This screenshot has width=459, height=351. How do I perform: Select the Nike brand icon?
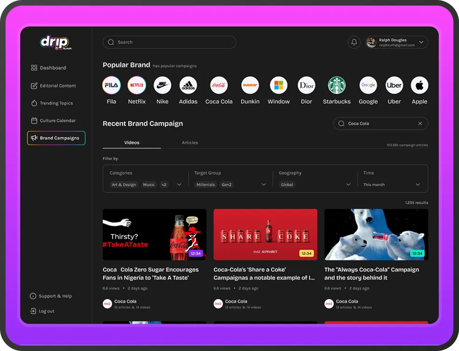point(162,85)
